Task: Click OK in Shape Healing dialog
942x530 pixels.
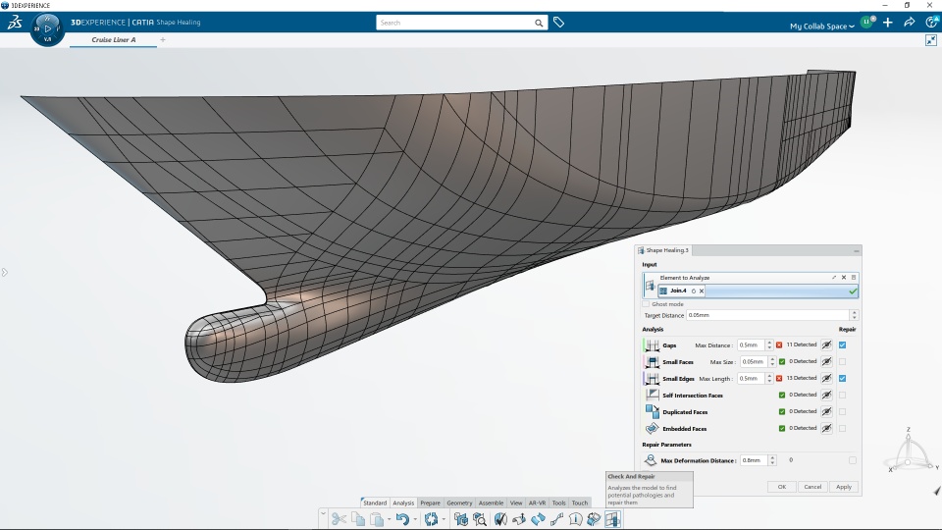Action: point(782,487)
